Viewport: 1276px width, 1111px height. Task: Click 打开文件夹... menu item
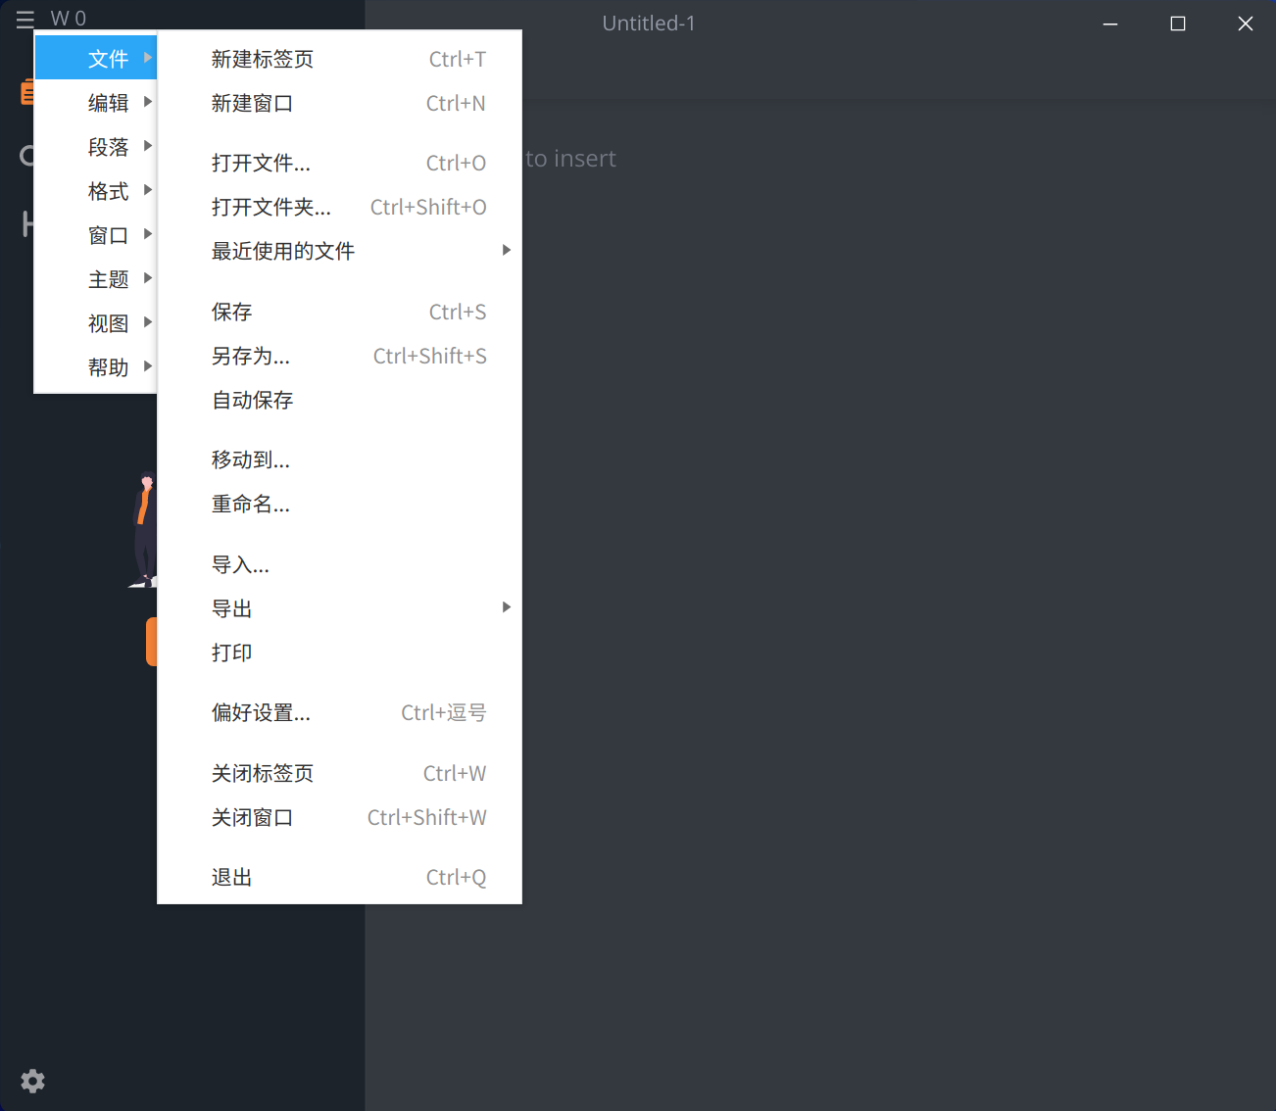[x=339, y=207]
